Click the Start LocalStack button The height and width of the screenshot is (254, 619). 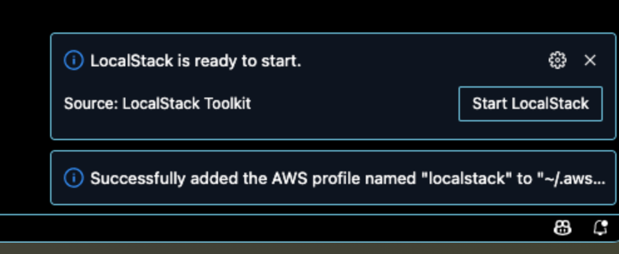click(x=530, y=104)
